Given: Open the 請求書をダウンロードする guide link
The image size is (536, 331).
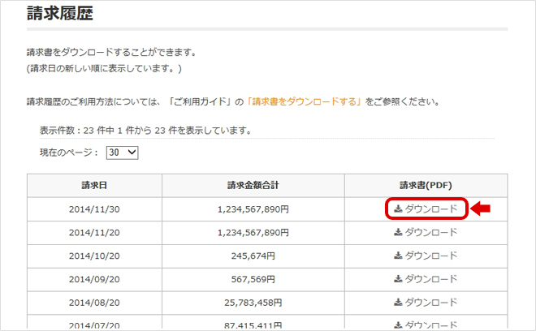Looking at the screenshot, I should click(x=292, y=103).
